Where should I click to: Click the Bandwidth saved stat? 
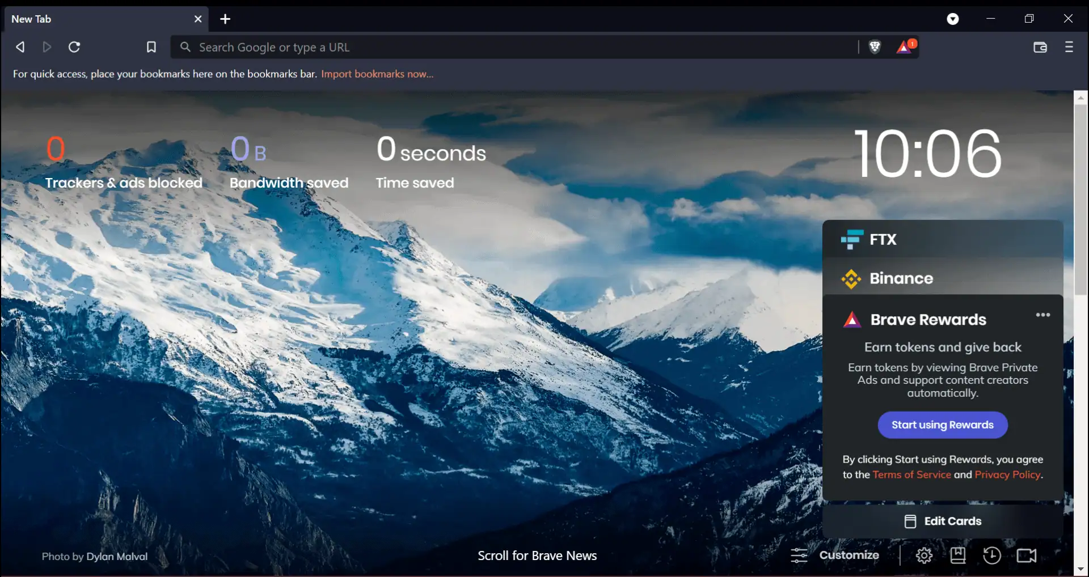289,162
